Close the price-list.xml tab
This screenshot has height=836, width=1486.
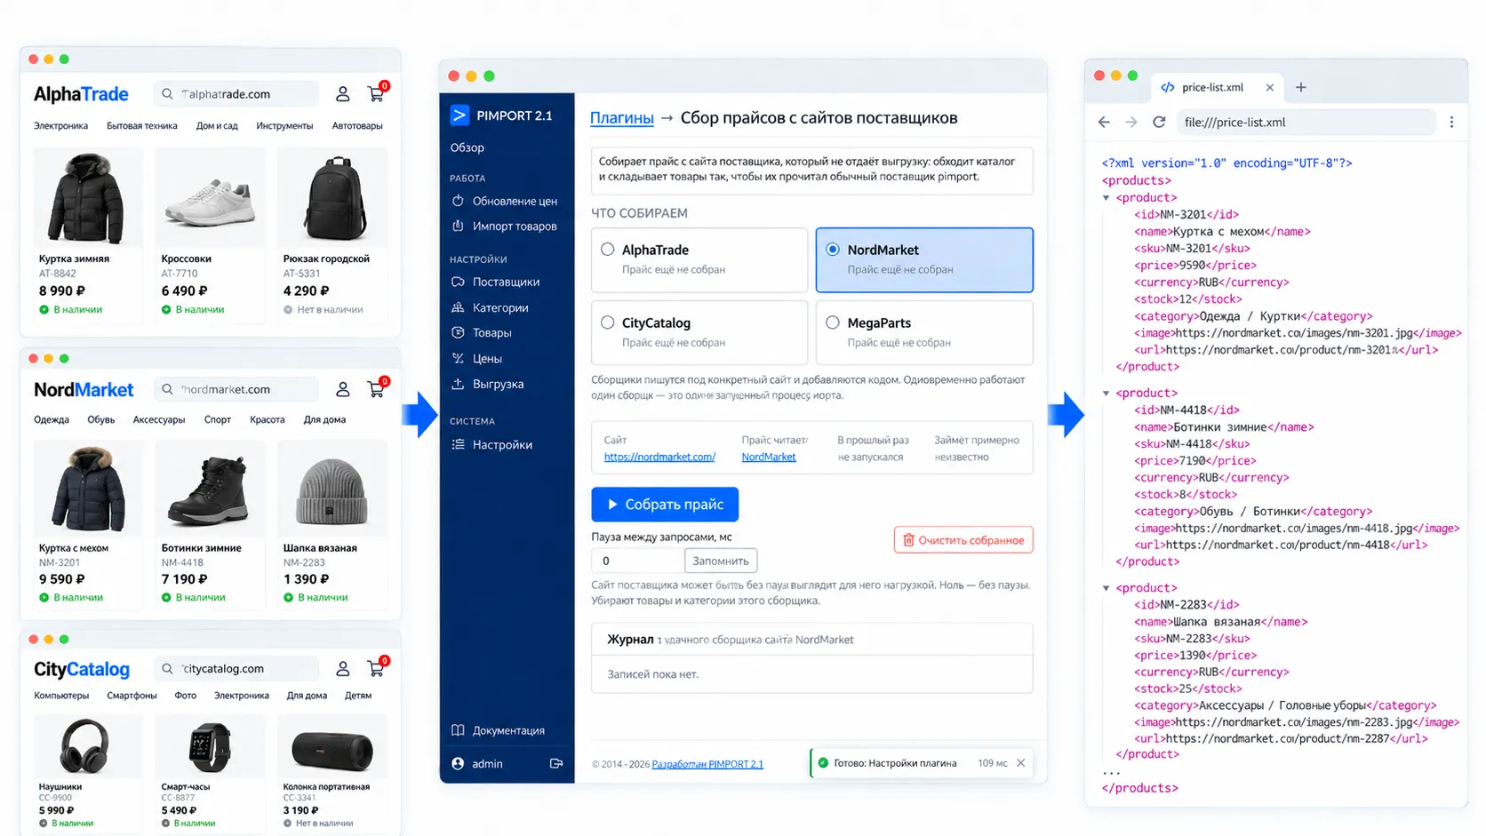[1269, 87]
